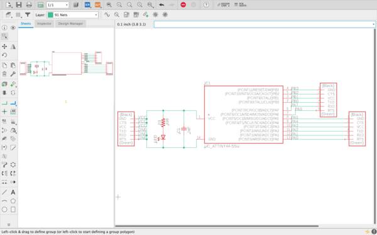
Task: Open the Layer dropdown showing 91 Nets
Action: pos(73,15)
